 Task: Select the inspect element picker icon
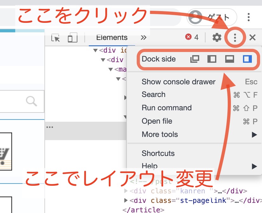click(56, 38)
